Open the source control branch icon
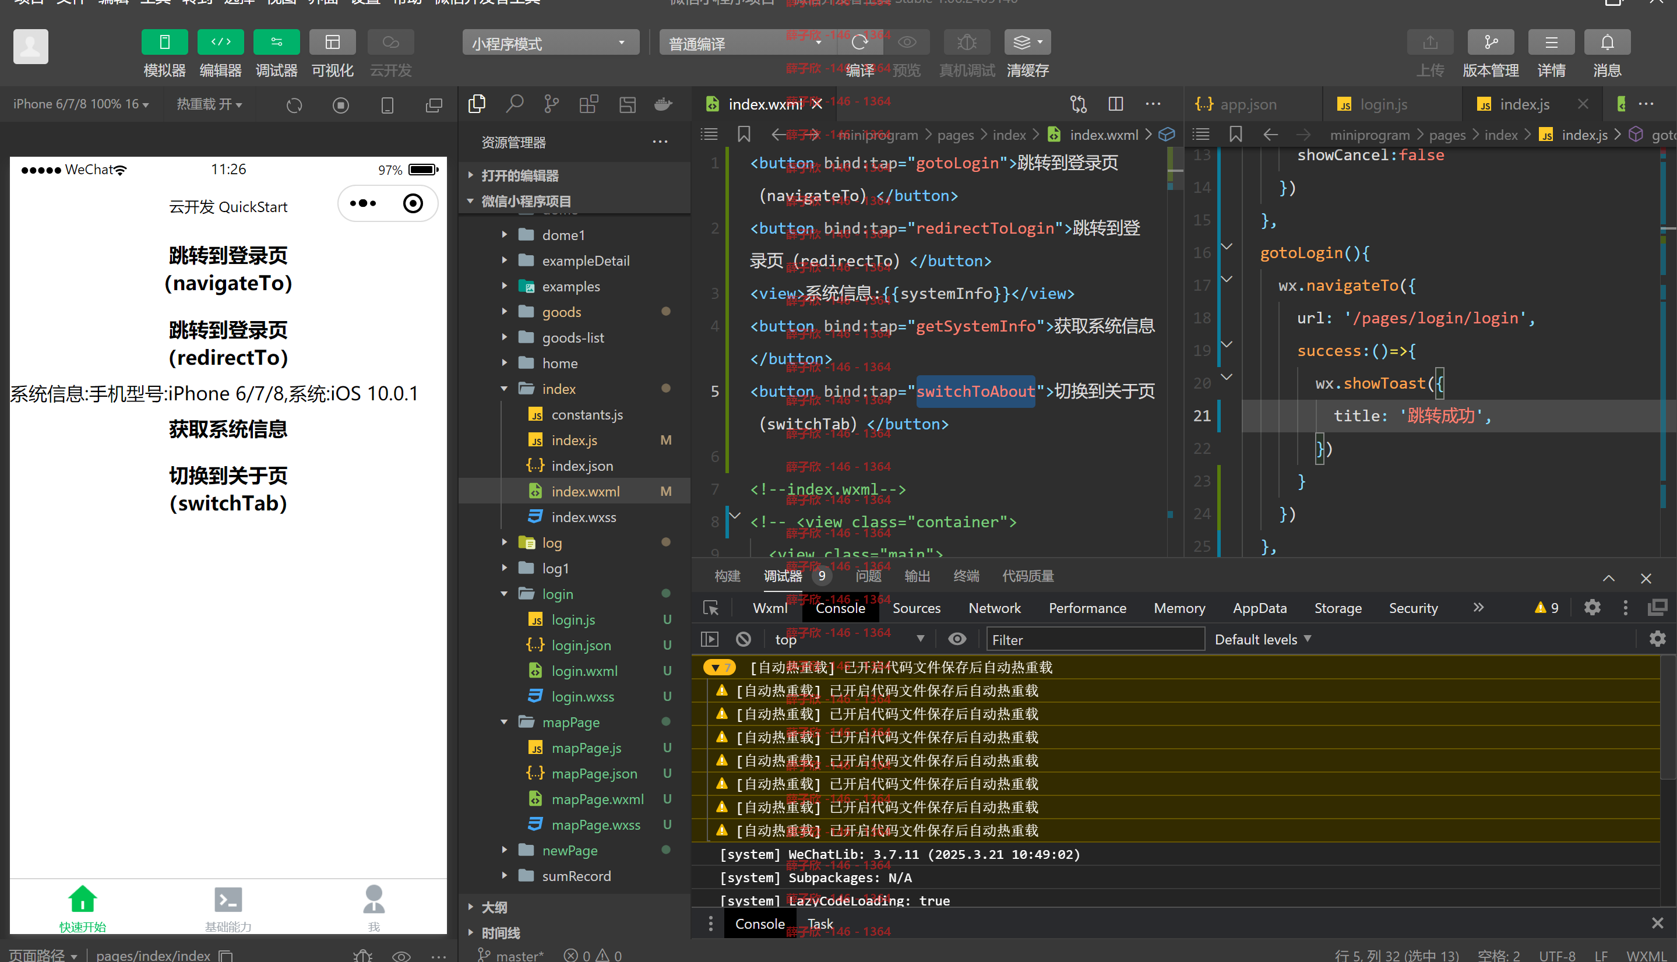Viewport: 1677px width, 962px height. tap(551, 104)
